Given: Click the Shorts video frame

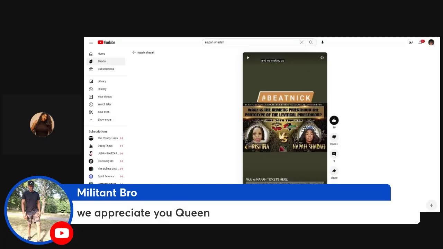Looking at the screenshot, I should (285, 118).
